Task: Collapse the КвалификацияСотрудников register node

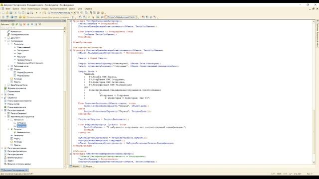Action: click(x=5, y=117)
